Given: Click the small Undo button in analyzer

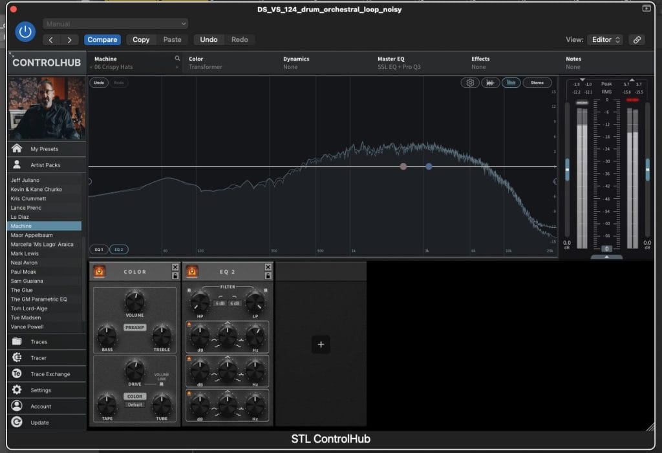Looking at the screenshot, I should coord(99,83).
